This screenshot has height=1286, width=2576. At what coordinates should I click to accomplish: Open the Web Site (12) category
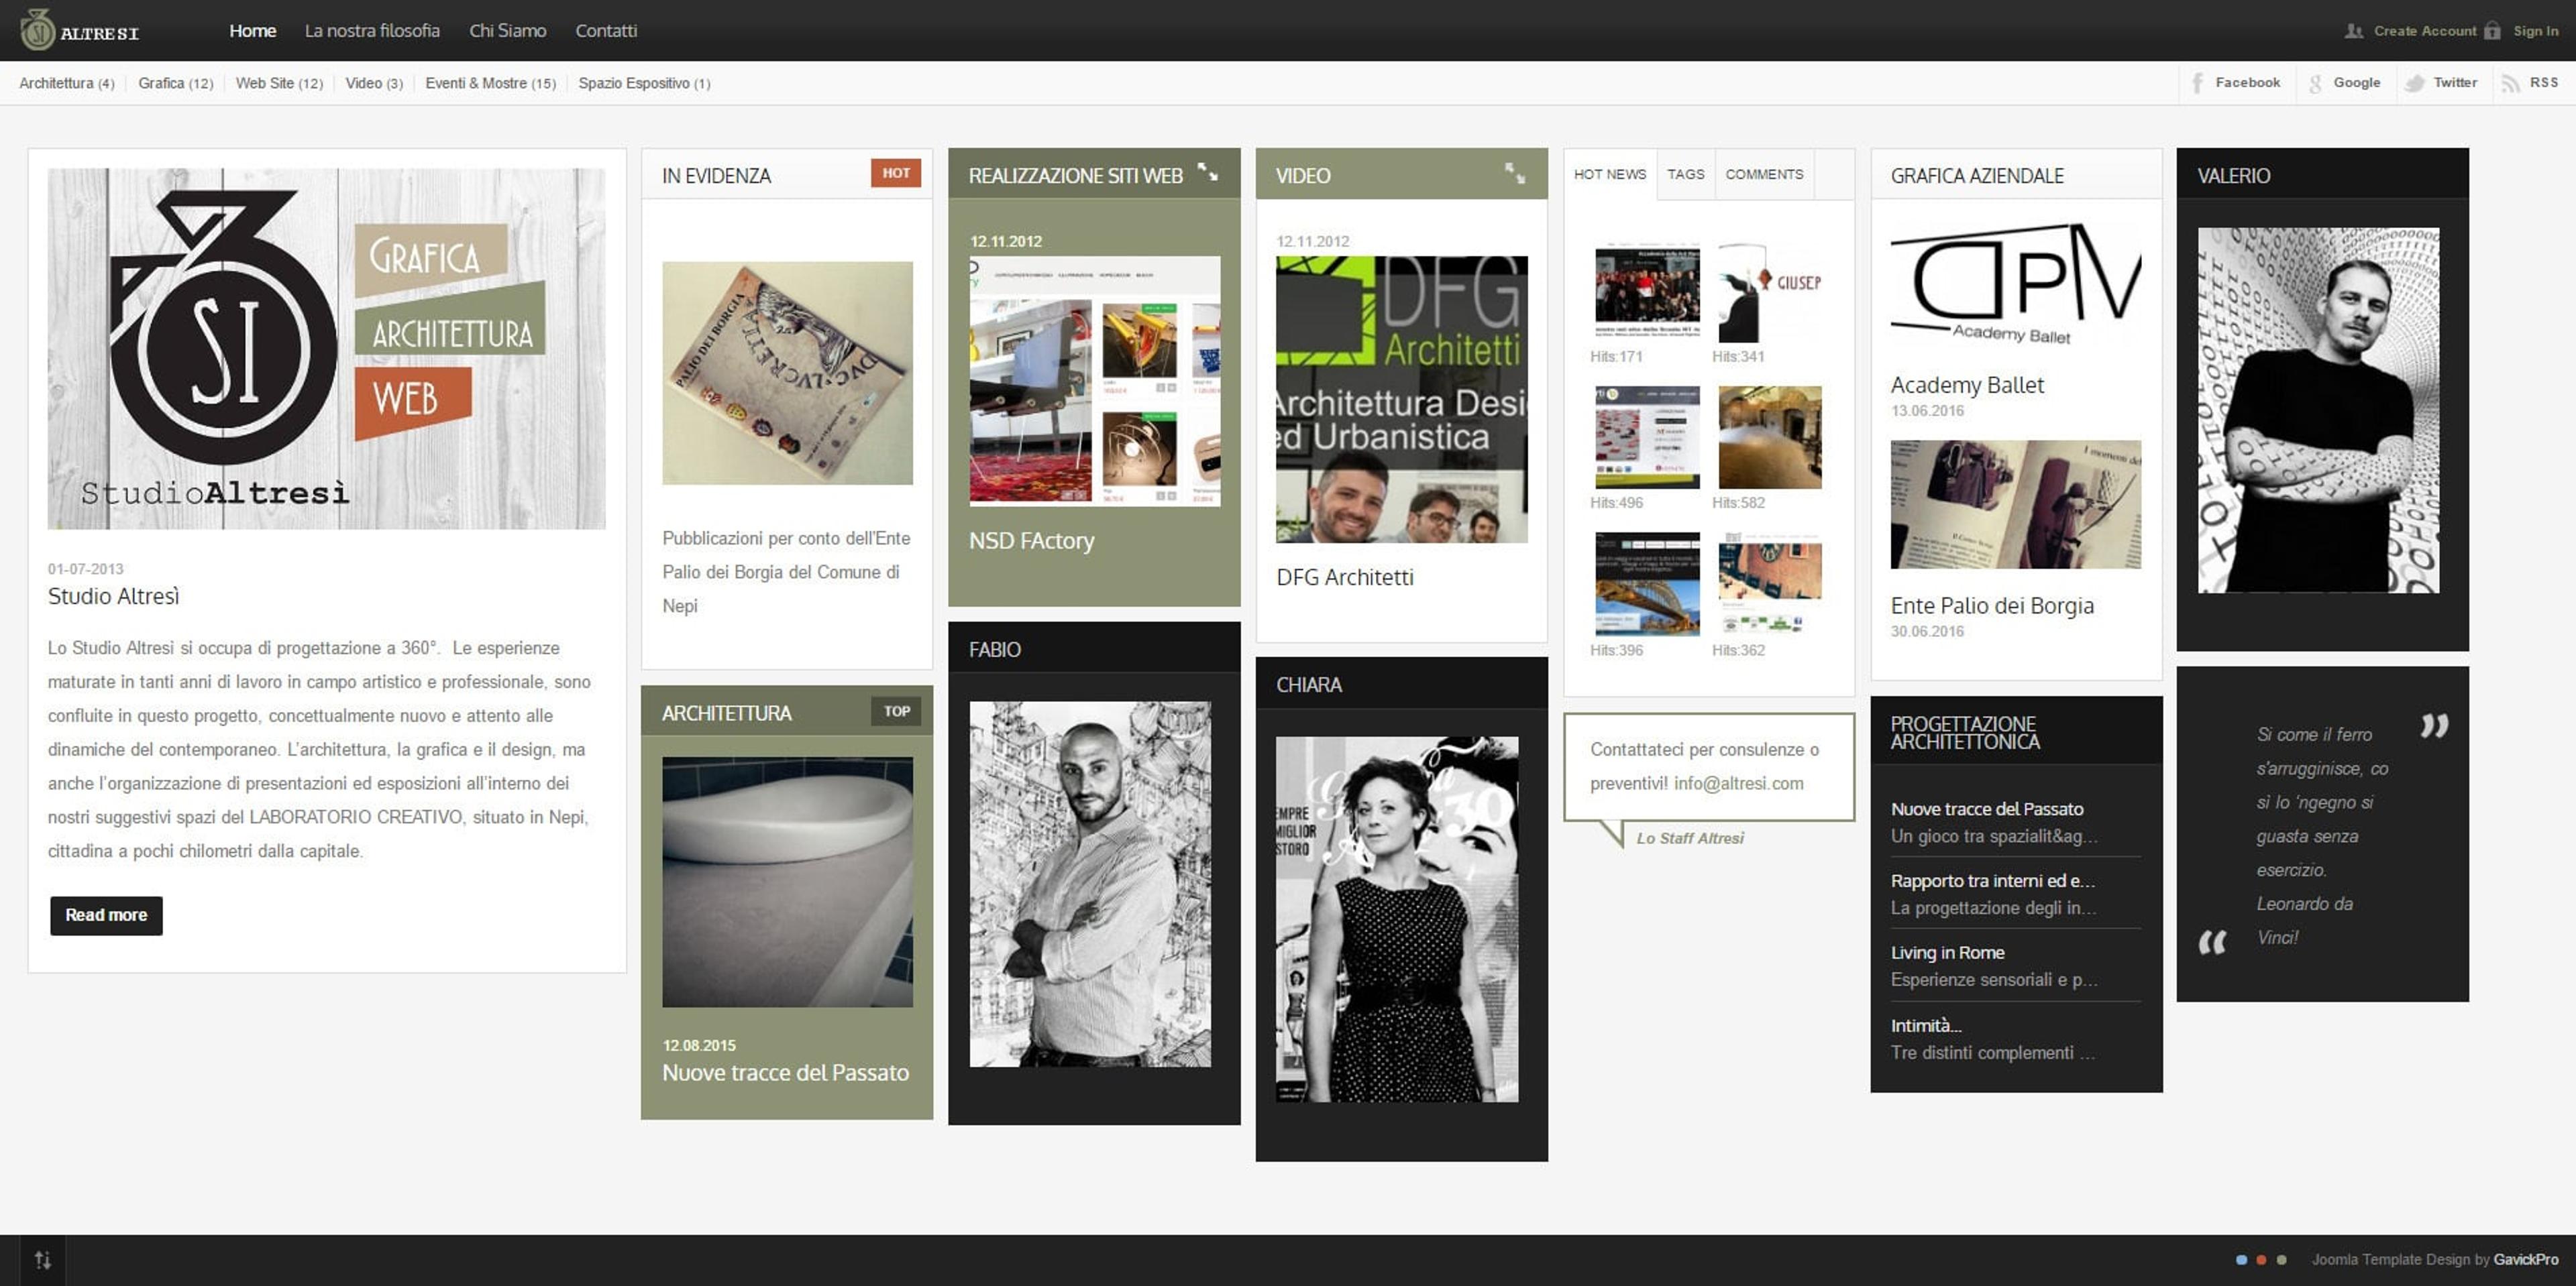(279, 83)
